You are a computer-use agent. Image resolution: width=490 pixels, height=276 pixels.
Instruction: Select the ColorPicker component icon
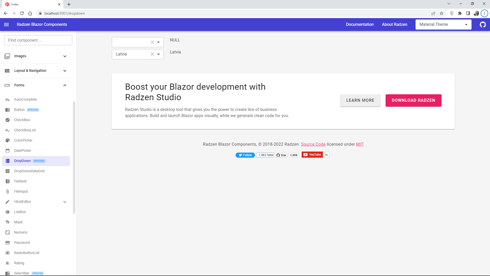(7, 140)
